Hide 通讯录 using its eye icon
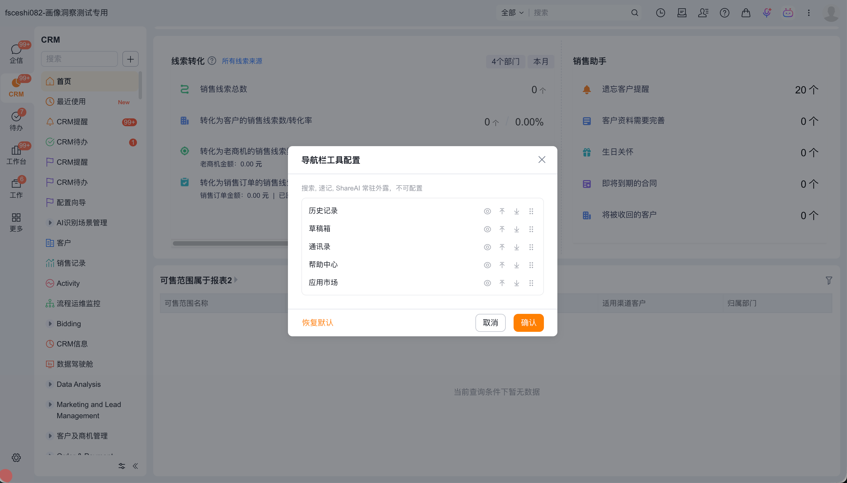Image resolution: width=847 pixels, height=483 pixels. click(x=487, y=247)
